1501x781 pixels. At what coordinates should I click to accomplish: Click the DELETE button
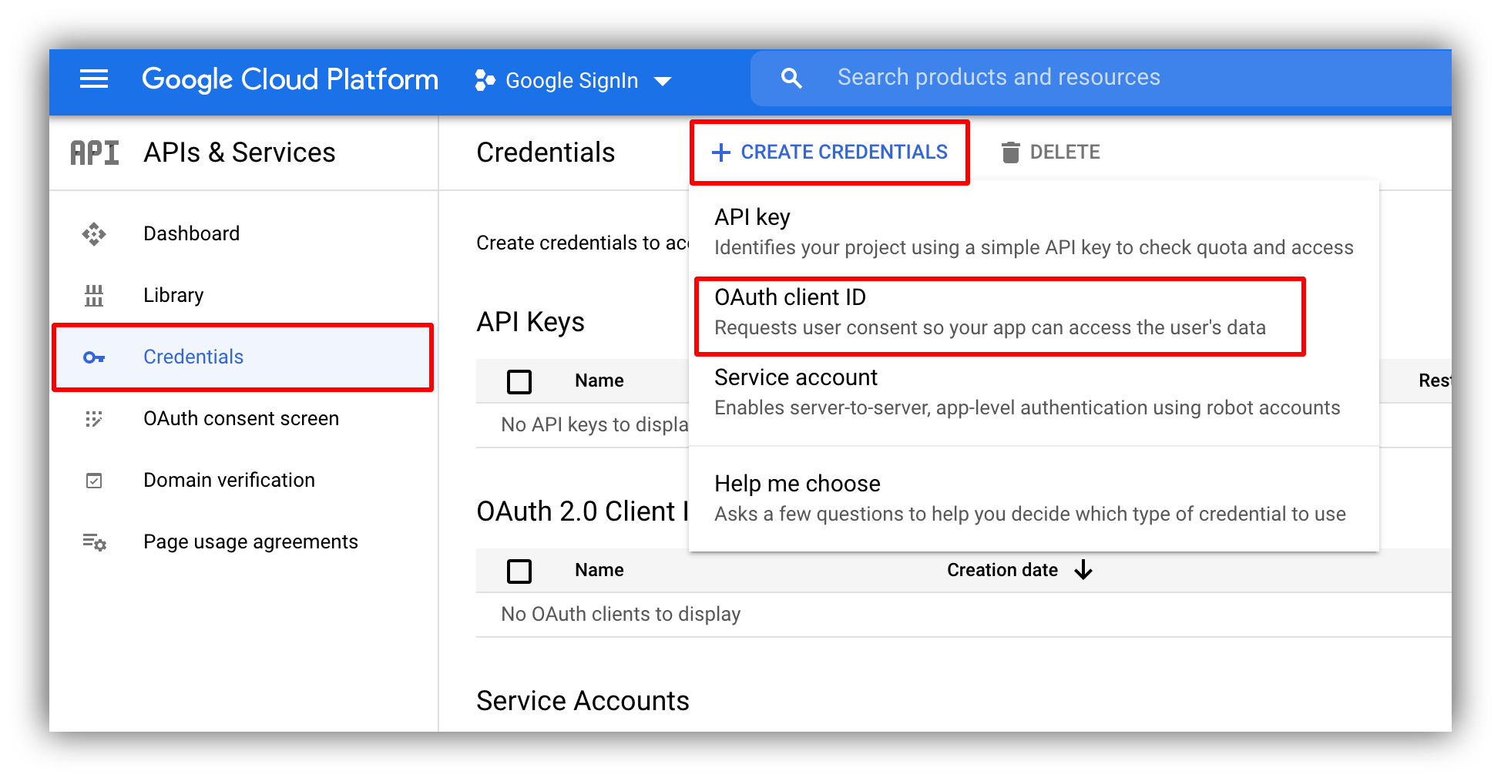(x=1066, y=152)
